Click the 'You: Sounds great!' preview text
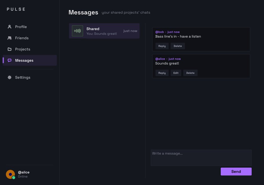 [101, 34]
